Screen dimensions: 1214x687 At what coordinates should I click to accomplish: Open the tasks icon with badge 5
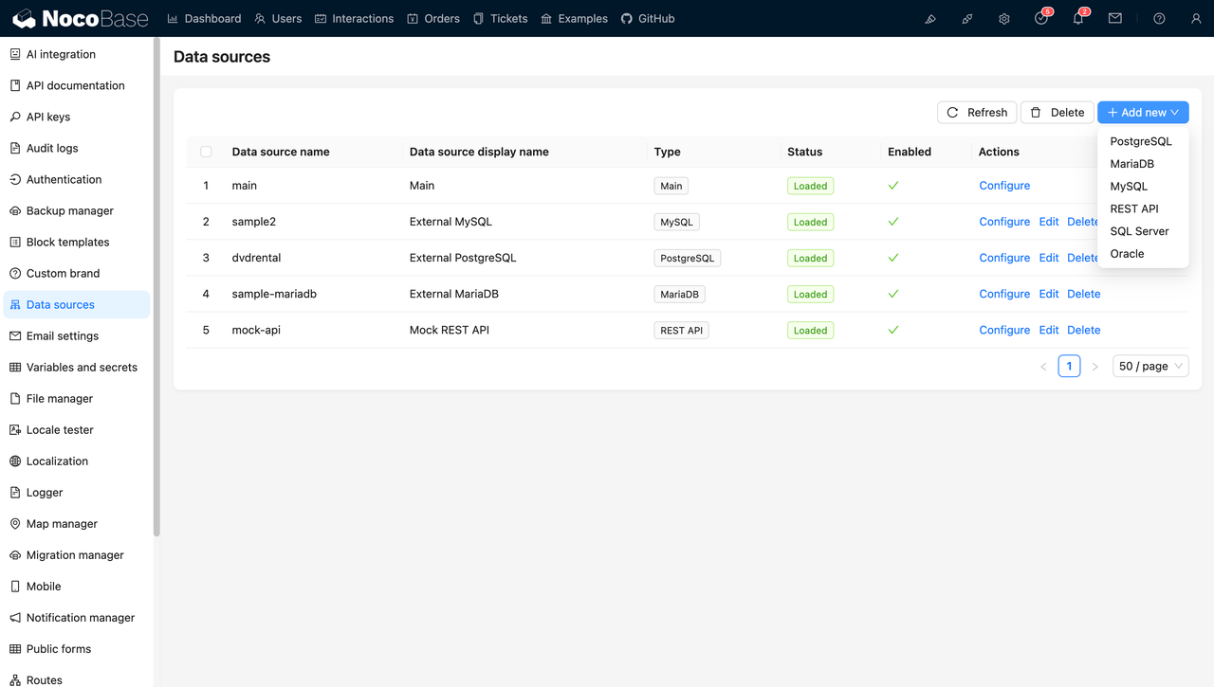(1041, 19)
